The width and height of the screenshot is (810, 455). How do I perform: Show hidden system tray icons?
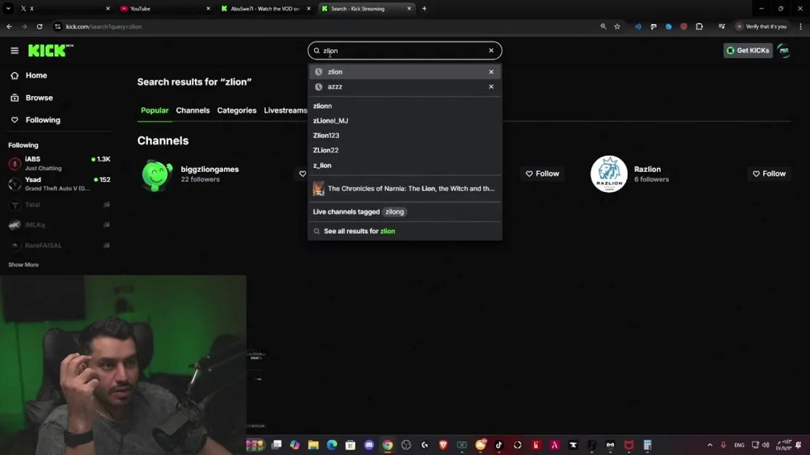709,445
